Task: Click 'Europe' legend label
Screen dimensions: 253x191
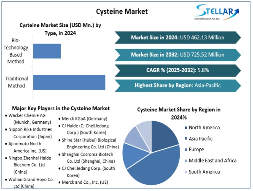Action: point(196,150)
